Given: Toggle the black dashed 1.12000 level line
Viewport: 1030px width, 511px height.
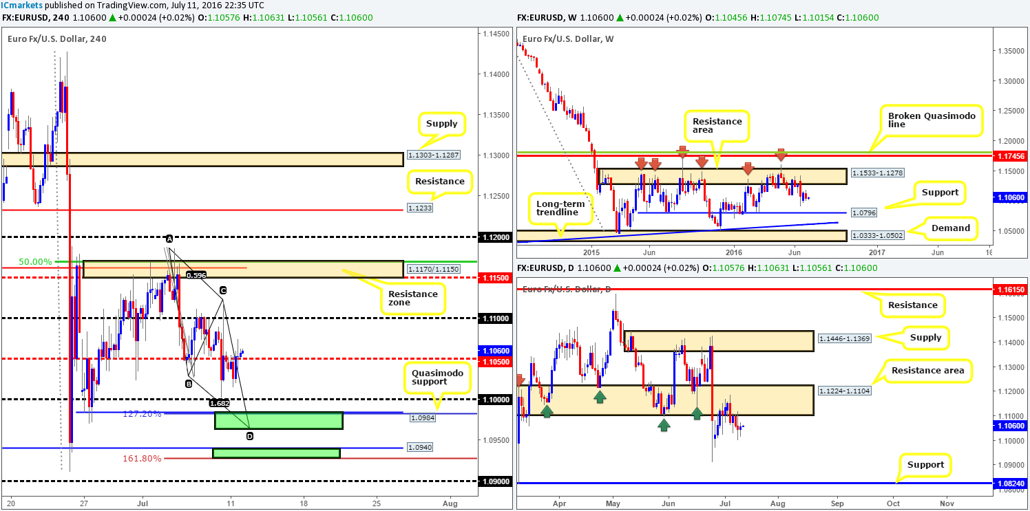Looking at the screenshot, I should click(275, 237).
